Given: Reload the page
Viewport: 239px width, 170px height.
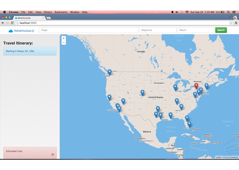Looking at the screenshot, I should (x=12, y=23).
